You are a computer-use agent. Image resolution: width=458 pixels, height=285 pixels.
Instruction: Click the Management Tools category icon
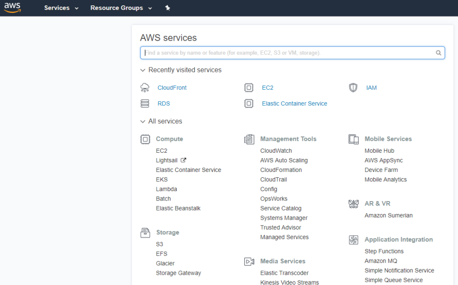point(249,139)
